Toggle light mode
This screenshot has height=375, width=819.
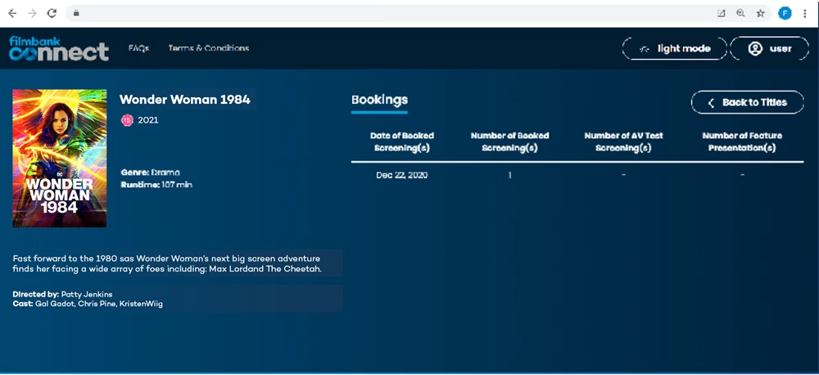(674, 48)
